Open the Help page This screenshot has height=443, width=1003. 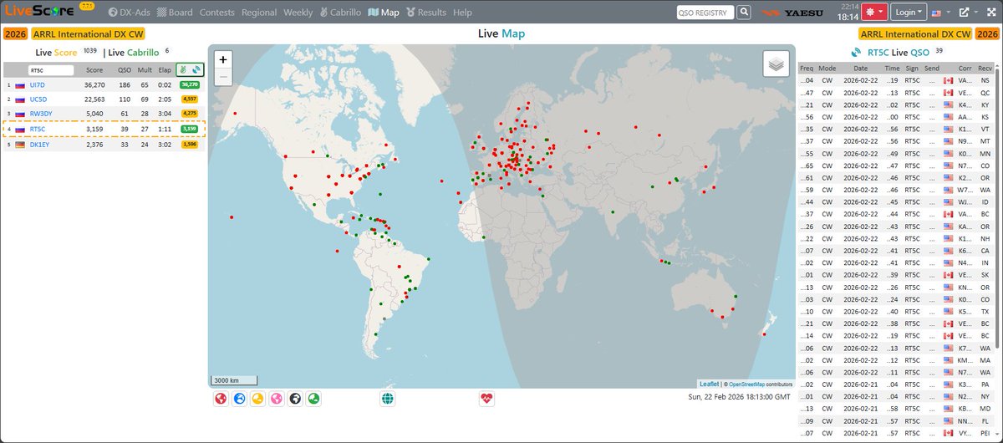[462, 13]
